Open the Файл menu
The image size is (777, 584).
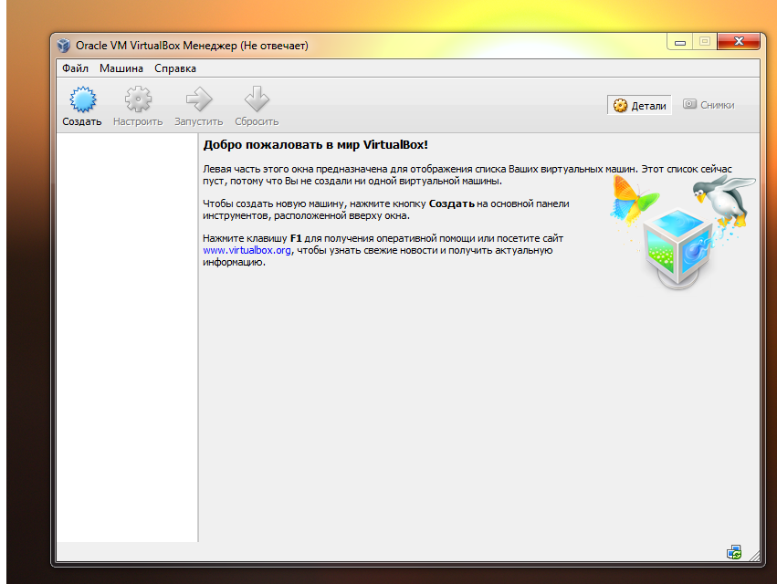(75, 68)
